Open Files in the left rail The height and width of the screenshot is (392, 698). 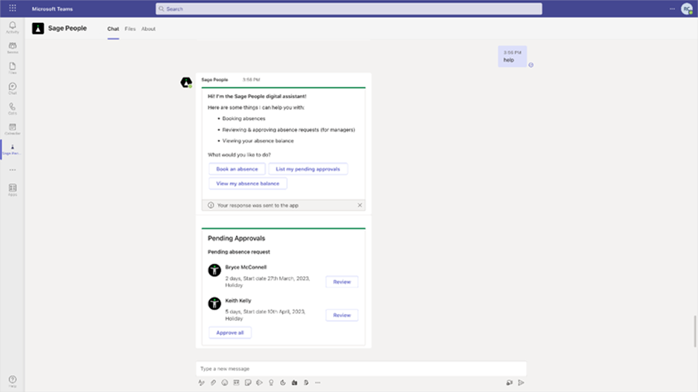(x=13, y=68)
